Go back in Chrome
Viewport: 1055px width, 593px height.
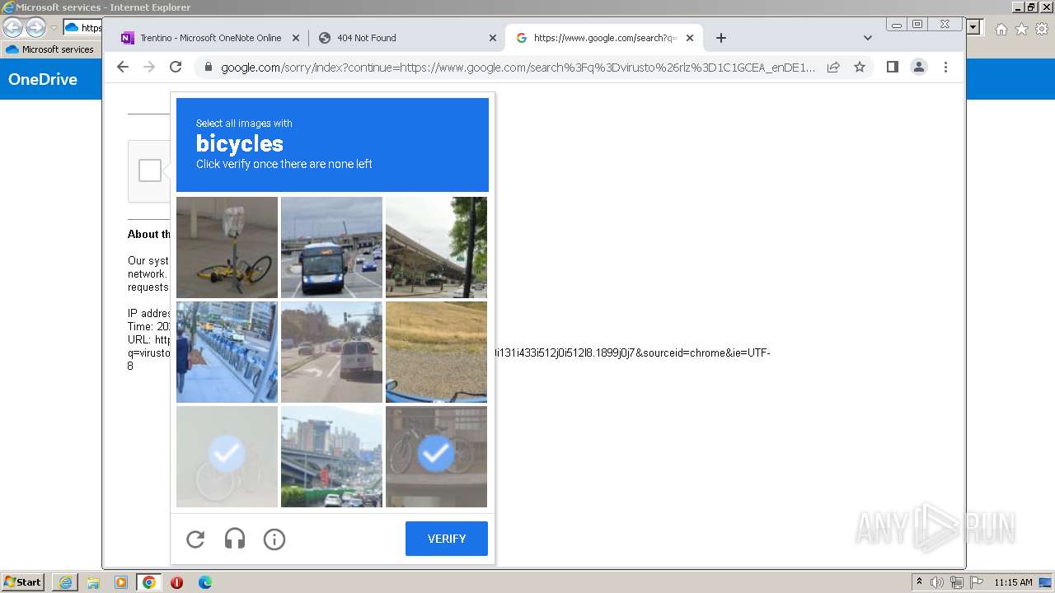click(123, 68)
